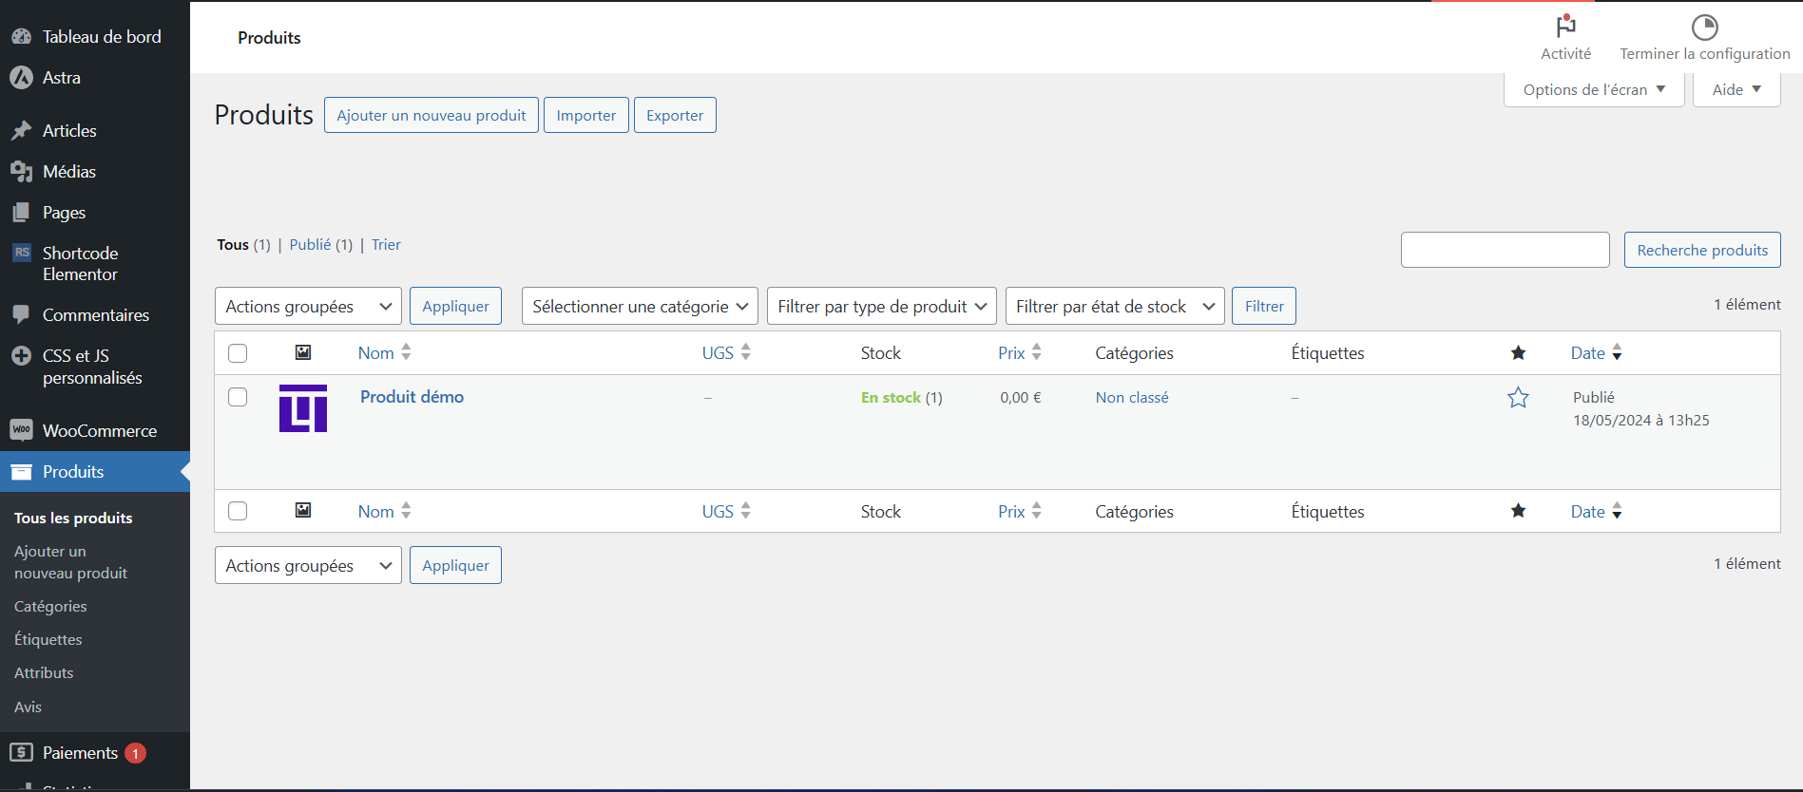Click the Prix column link in footer
Image resolution: width=1803 pixels, height=792 pixels.
[x=1011, y=511]
